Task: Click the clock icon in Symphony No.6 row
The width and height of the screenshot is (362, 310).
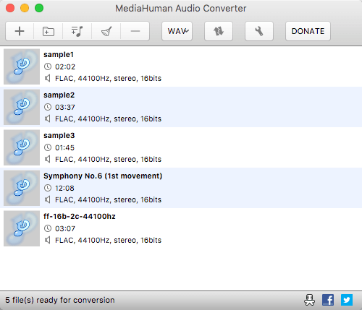Action: (x=48, y=188)
